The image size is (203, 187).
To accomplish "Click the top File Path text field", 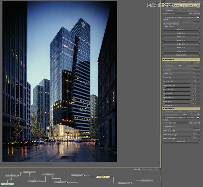I will [179, 17].
